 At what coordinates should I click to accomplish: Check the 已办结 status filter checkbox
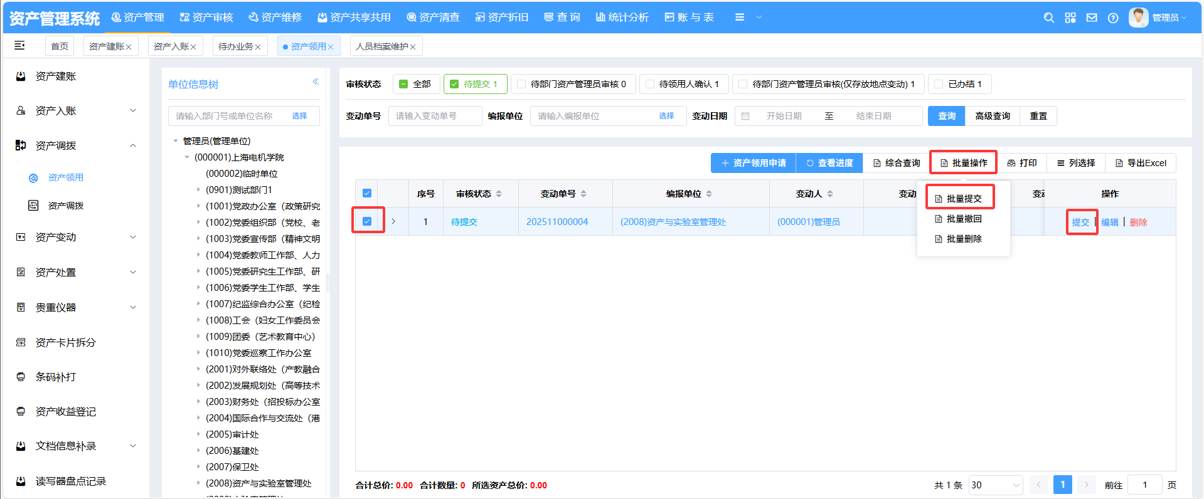tap(939, 84)
